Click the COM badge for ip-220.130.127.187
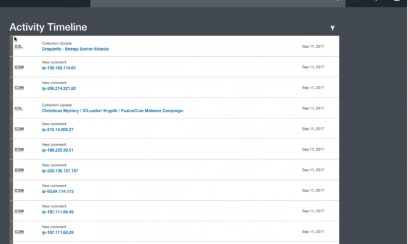Viewport: 408px width, 244px height. point(18,170)
